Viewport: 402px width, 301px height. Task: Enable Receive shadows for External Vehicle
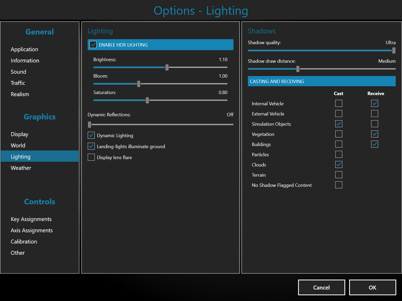click(x=375, y=114)
